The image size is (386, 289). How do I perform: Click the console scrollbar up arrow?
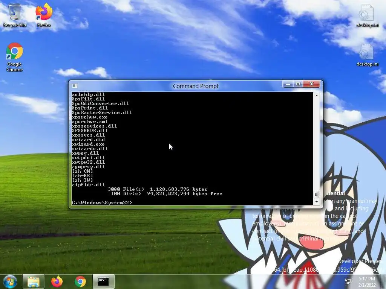click(317, 95)
